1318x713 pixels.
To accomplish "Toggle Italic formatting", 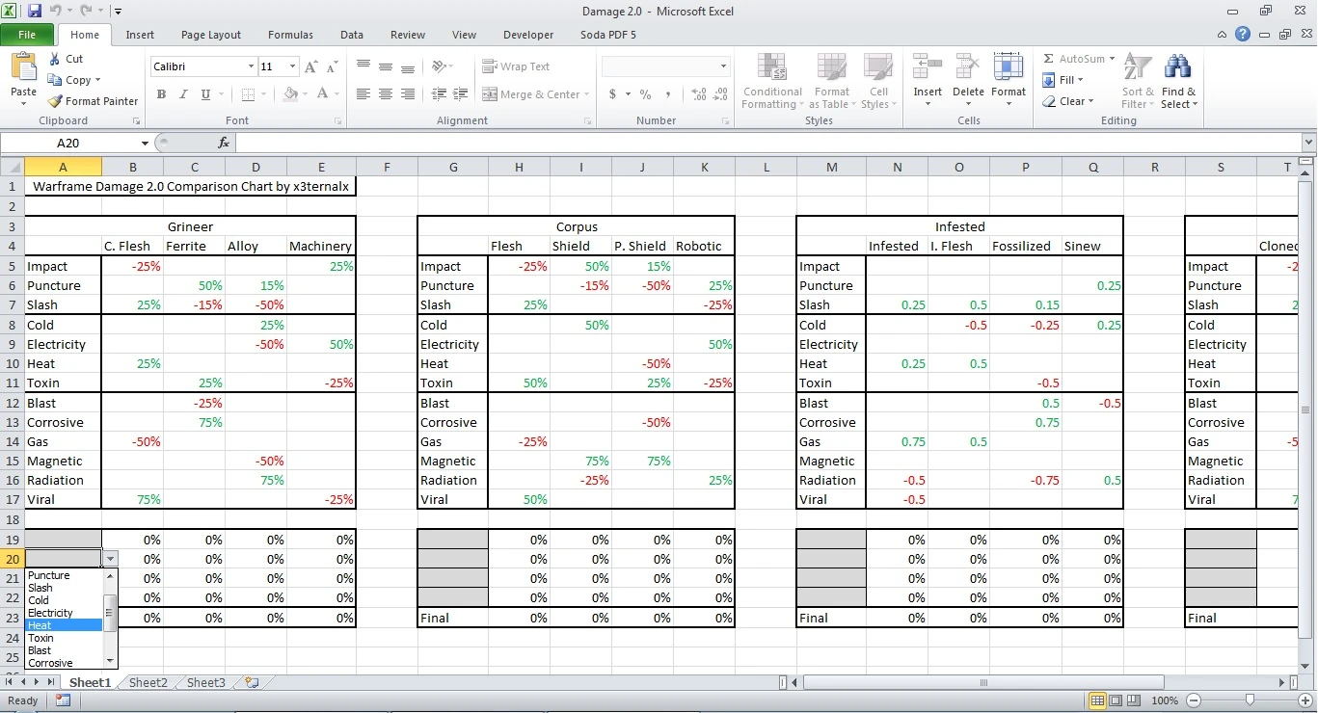I will tap(183, 94).
